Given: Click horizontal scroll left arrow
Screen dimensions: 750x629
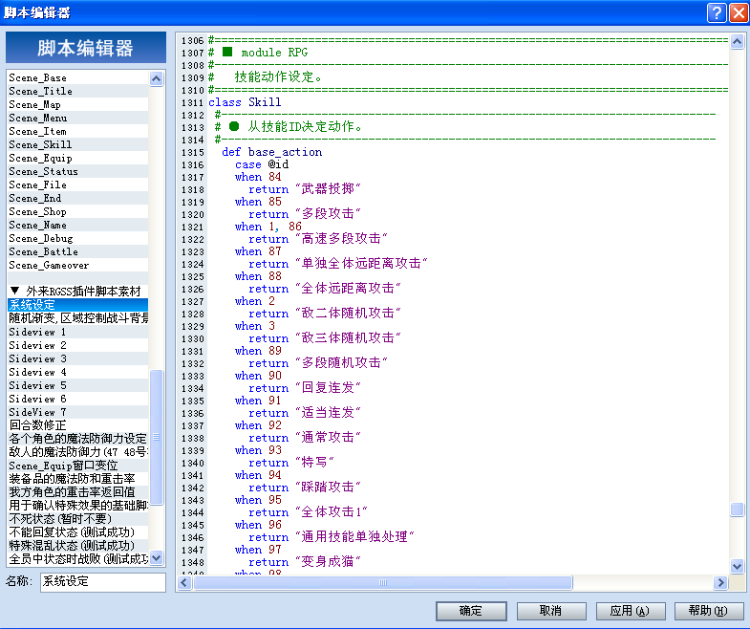Looking at the screenshot, I should click(x=184, y=582).
